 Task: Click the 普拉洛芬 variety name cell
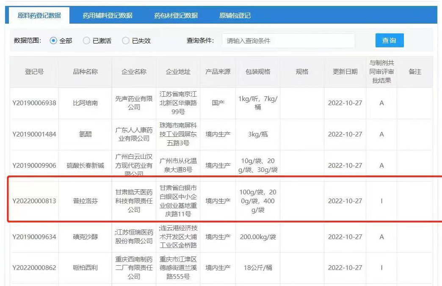85,201
